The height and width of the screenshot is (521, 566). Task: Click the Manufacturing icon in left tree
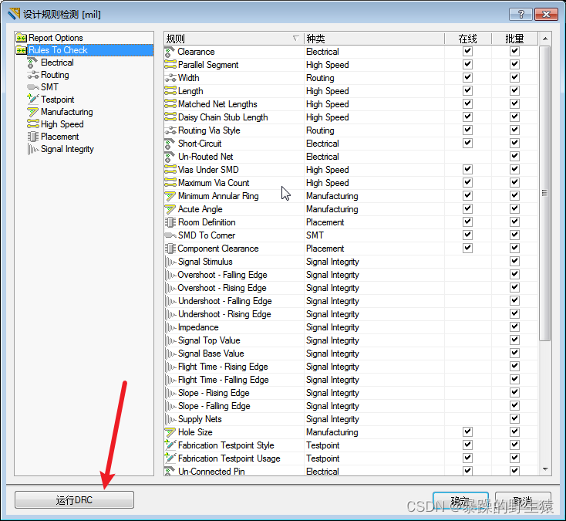(x=33, y=112)
